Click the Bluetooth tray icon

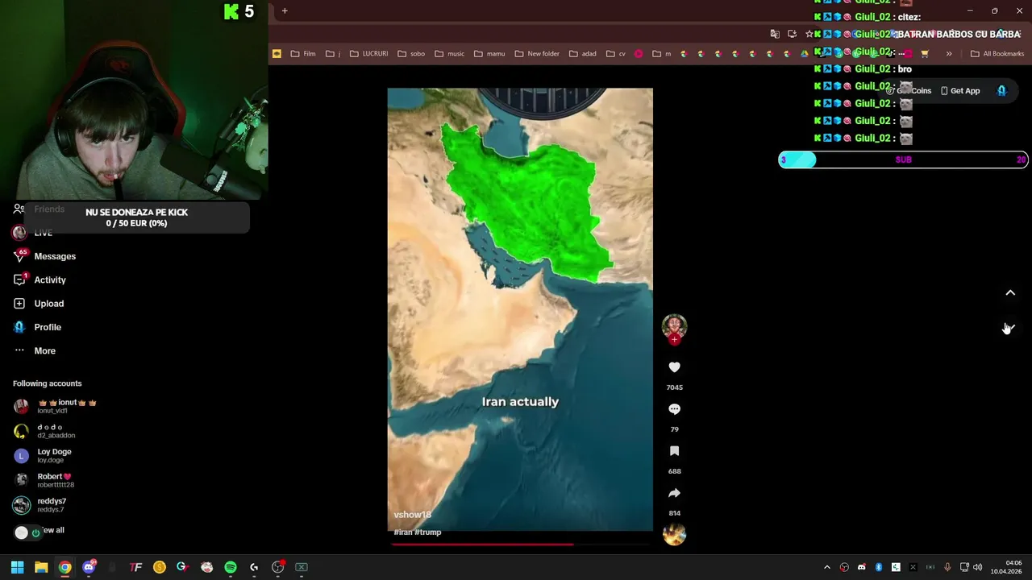coord(879,567)
